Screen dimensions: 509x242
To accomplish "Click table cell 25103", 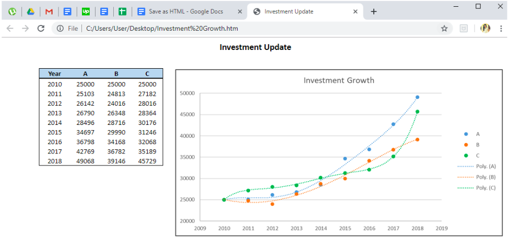I will tap(86, 94).
